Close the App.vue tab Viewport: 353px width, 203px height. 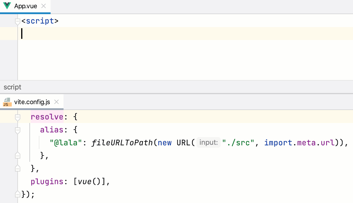tap(44, 6)
